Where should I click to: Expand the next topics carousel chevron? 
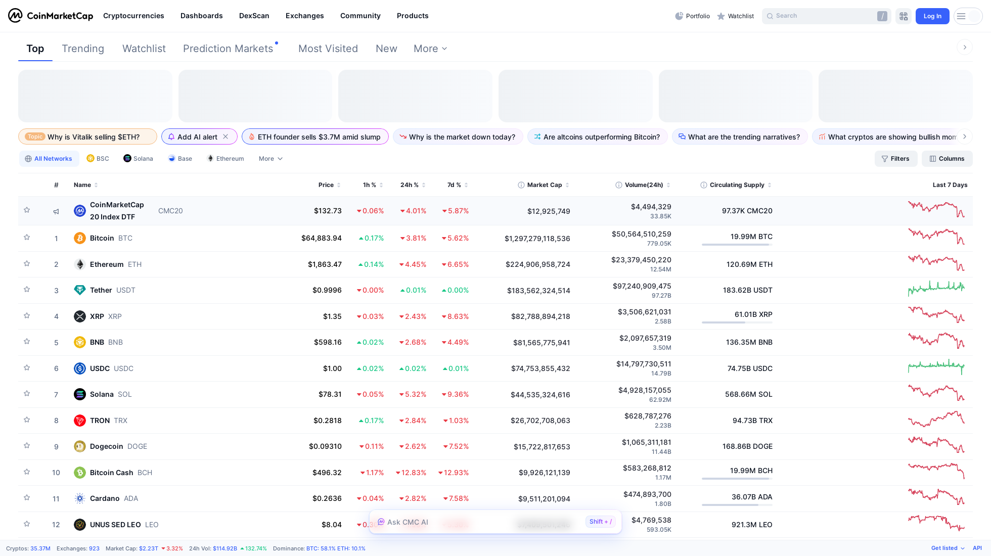[x=965, y=136]
